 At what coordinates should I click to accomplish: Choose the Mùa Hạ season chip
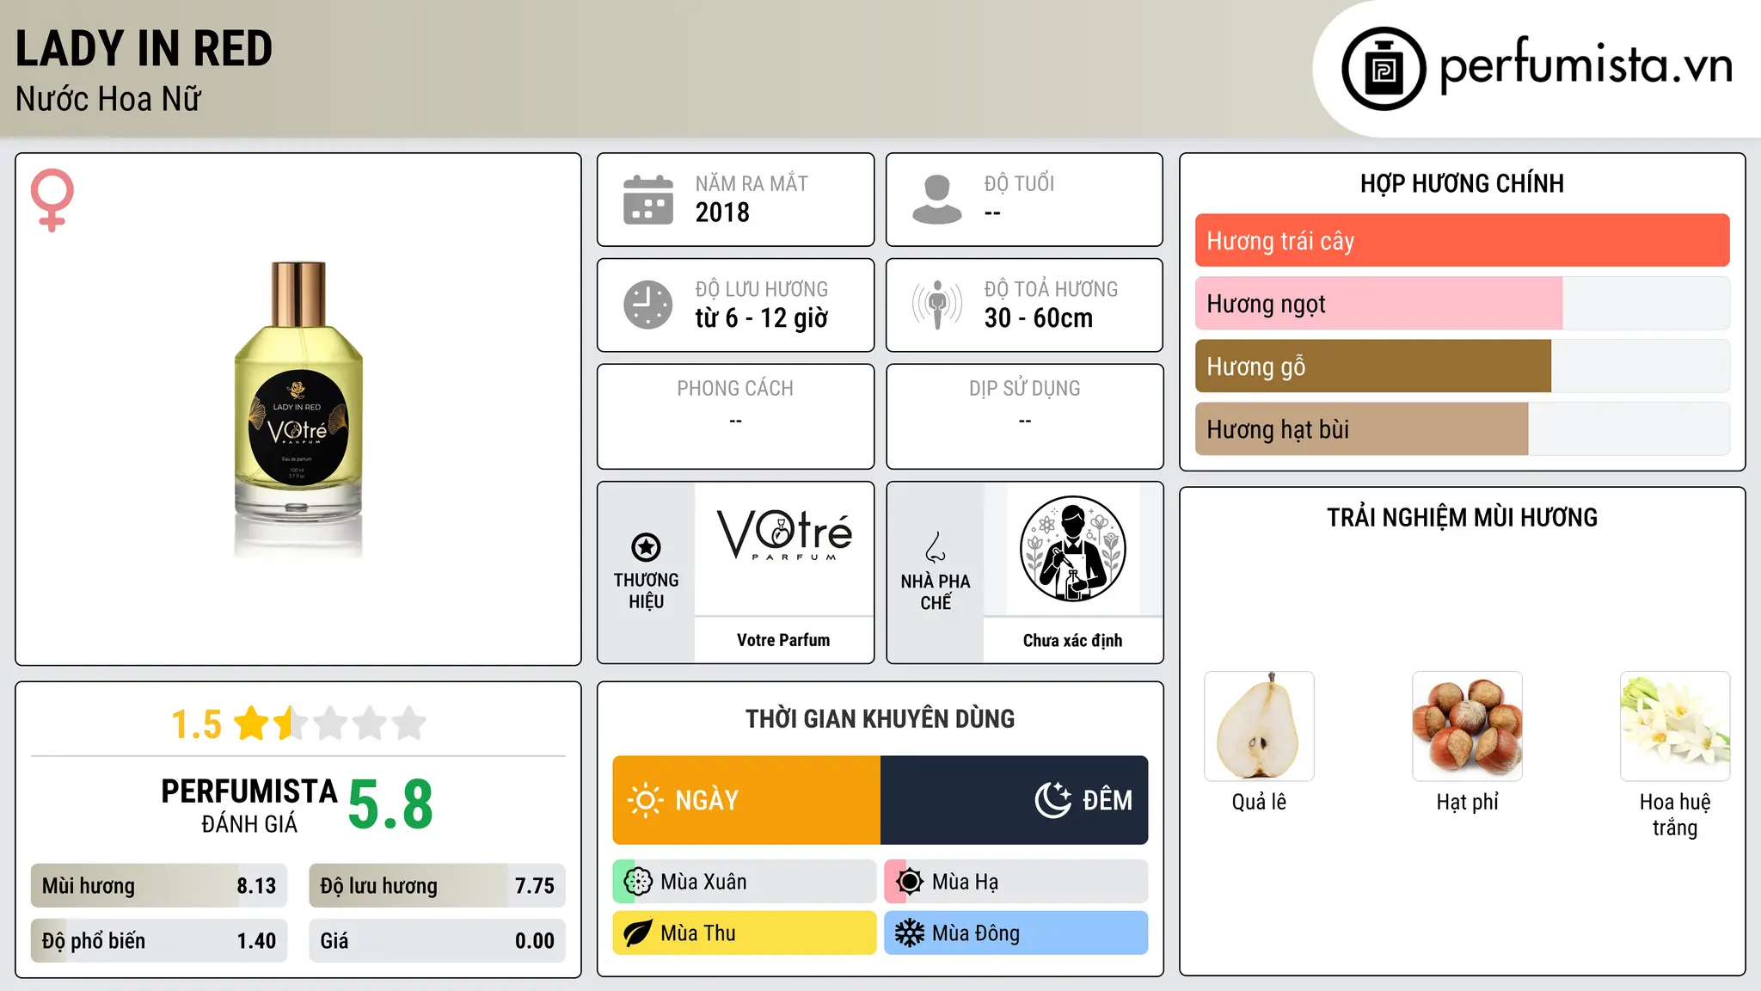[x=1016, y=882]
